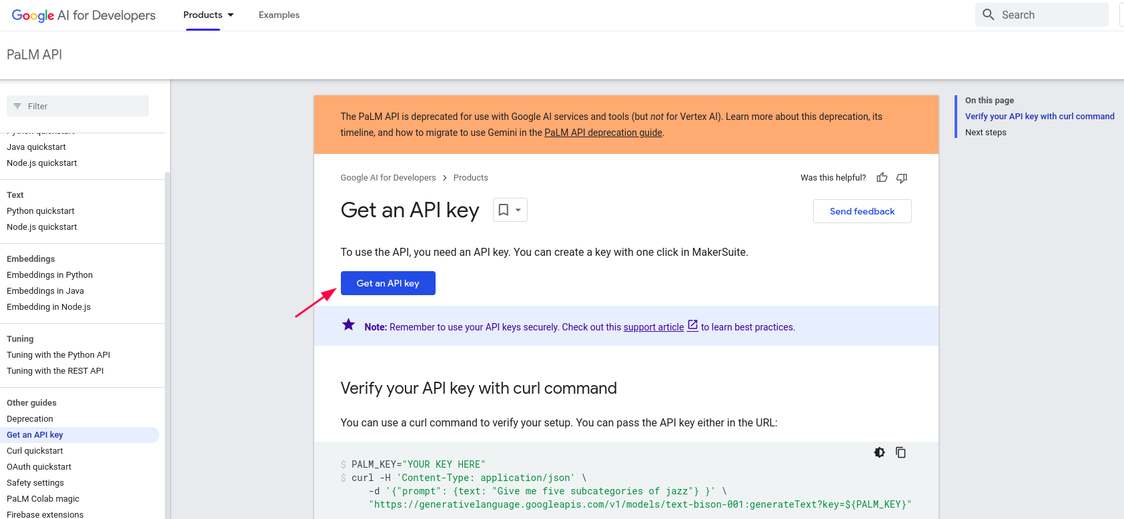Image resolution: width=1124 pixels, height=519 pixels.
Task: Open external link icon after support article
Action: click(693, 325)
